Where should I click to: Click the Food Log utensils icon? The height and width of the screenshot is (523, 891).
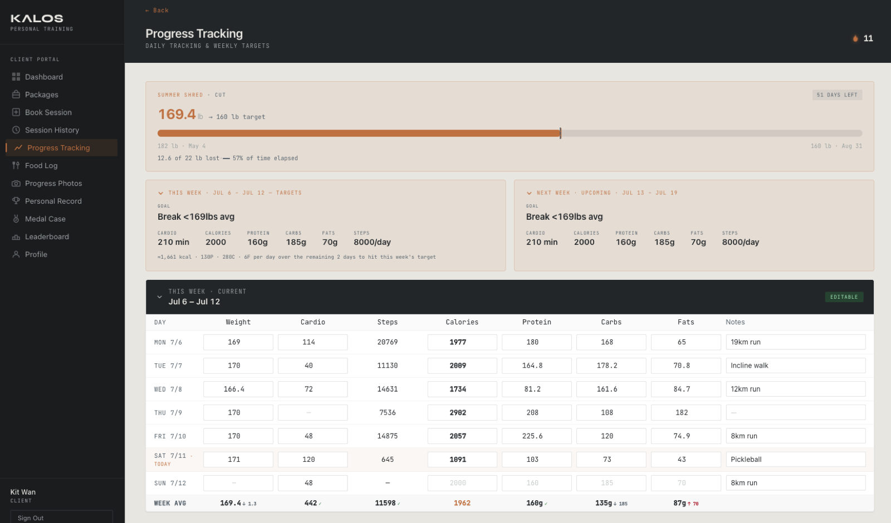(x=16, y=166)
